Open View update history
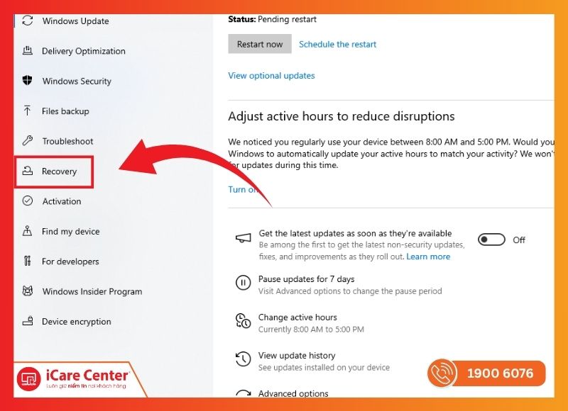The width and height of the screenshot is (568, 411). (297, 355)
